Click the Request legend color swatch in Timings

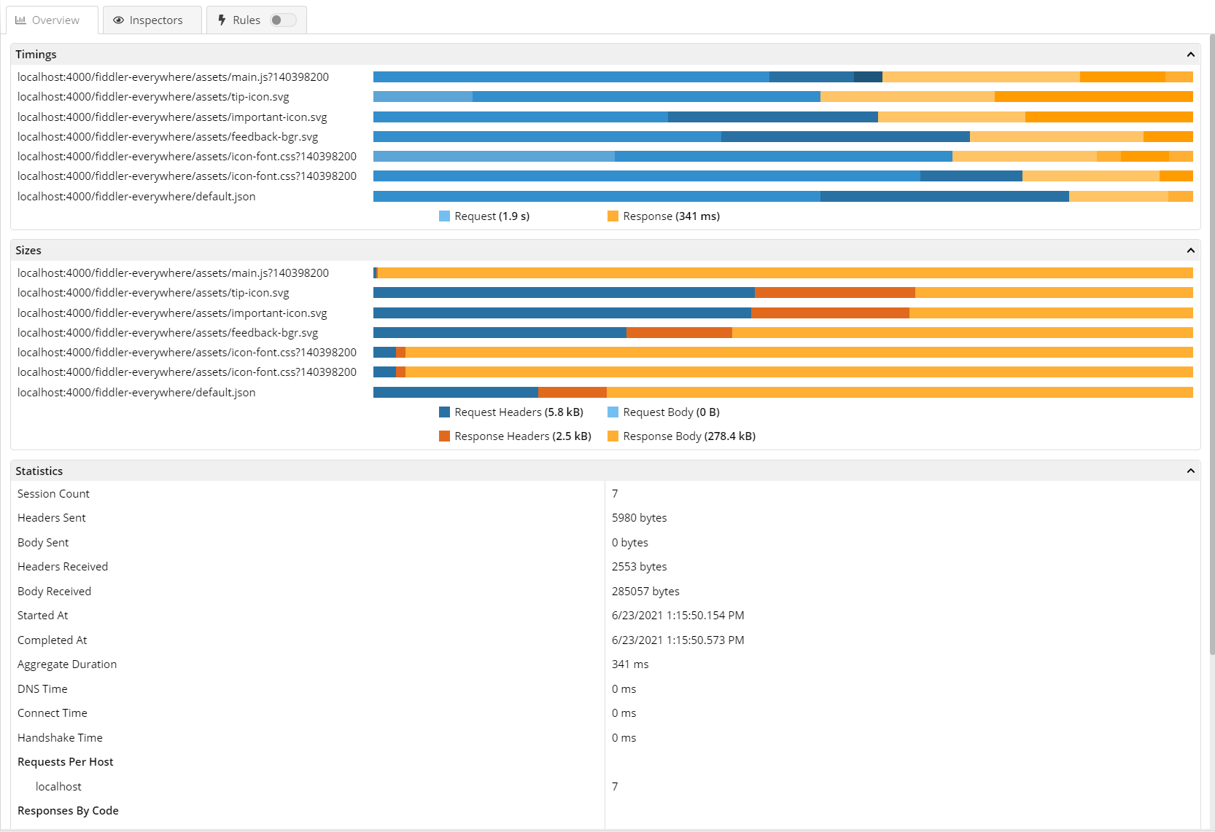[444, 216]
